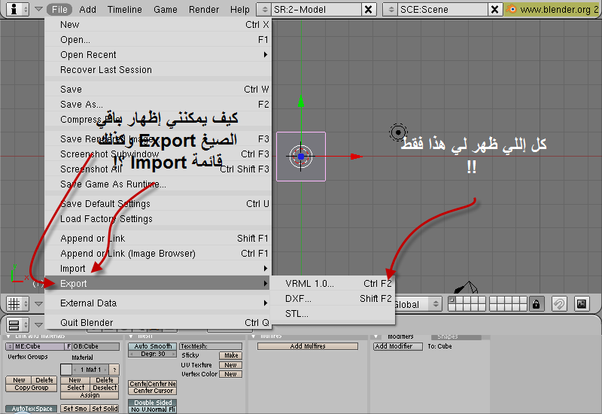Select STL... export option
Viewport: 602px width, 414px height.
click(x=333, y=313)
